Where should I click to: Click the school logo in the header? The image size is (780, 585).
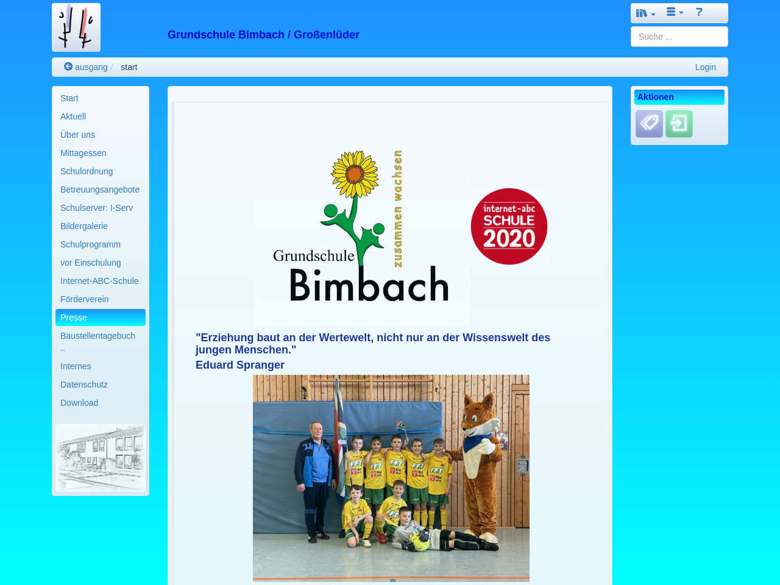pyautogui.click(x=76, y=27)
